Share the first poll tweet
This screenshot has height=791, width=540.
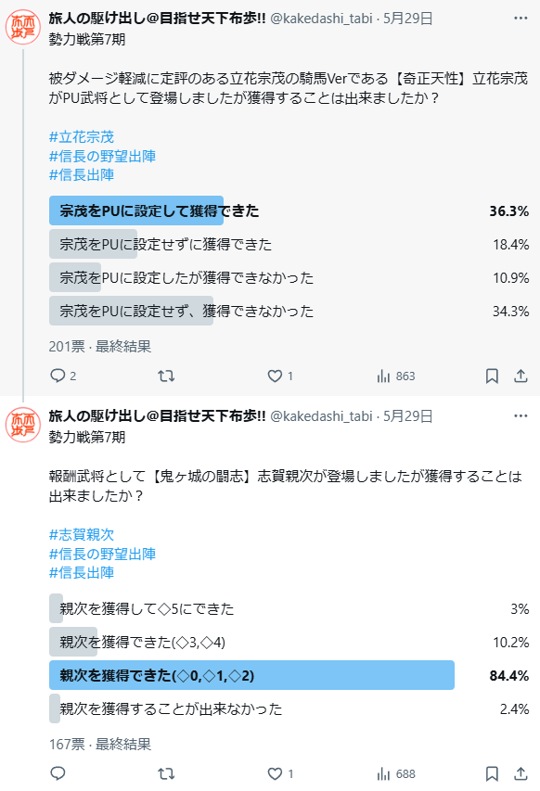[521, 376]
